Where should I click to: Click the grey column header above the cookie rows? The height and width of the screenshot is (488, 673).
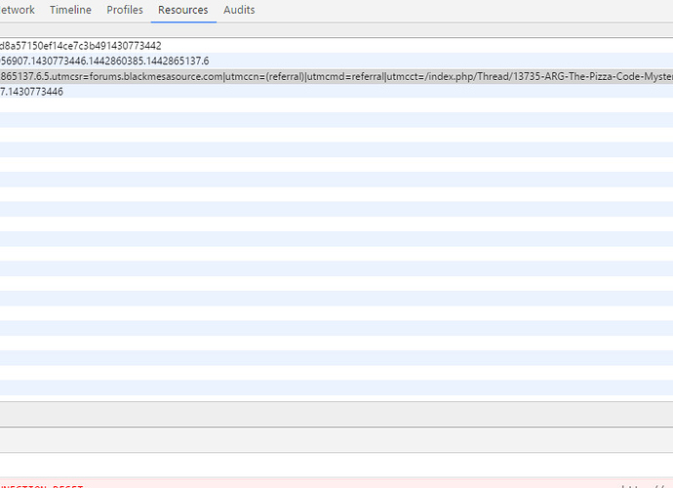336,30
